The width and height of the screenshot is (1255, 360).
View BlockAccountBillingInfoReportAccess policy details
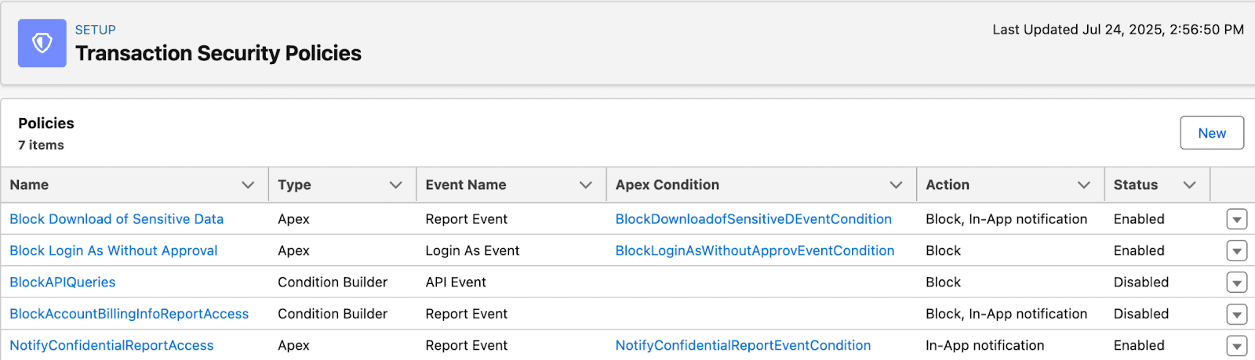[129, 314]
